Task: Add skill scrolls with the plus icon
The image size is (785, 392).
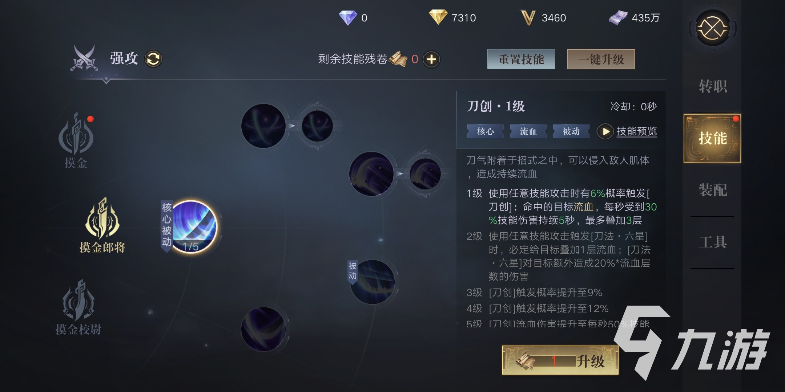Action: pos(431,59)
